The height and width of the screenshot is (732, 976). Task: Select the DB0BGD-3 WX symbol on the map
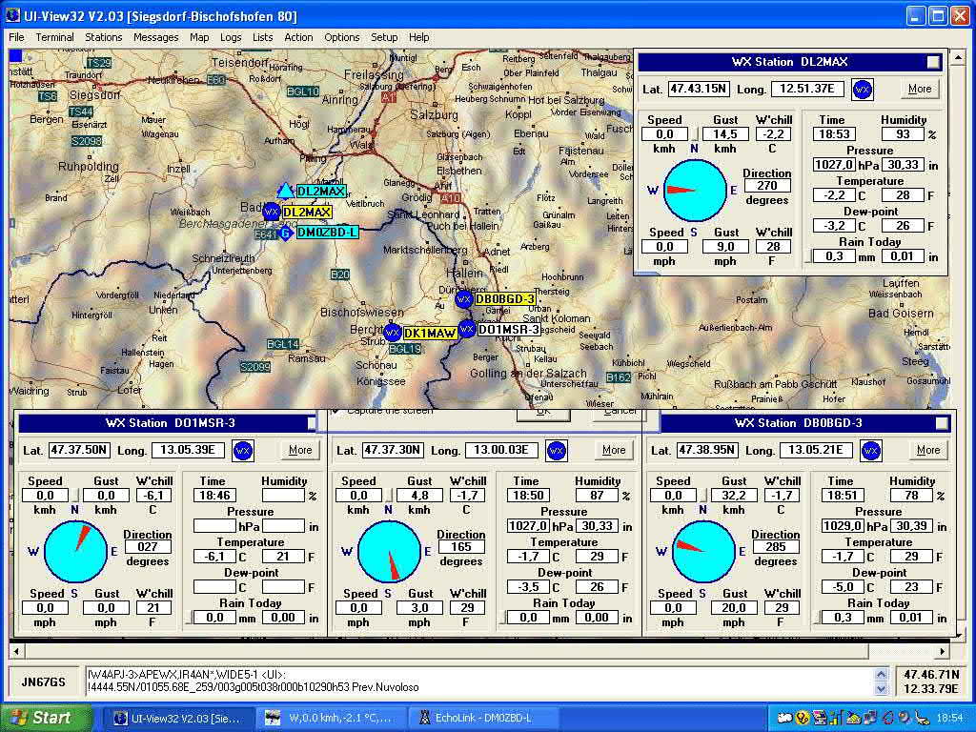464,299
